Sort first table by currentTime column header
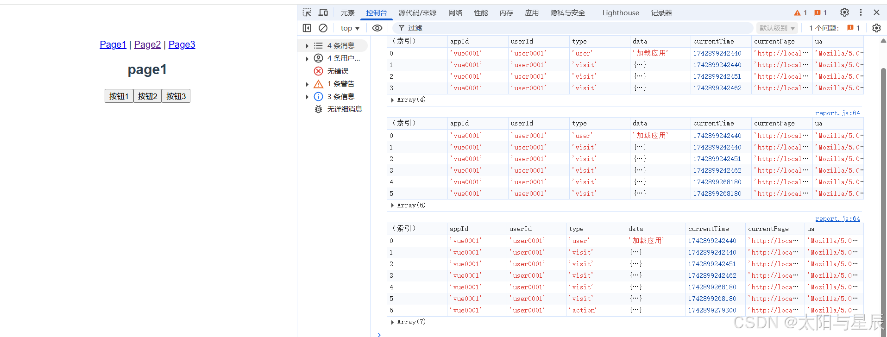The image size is (887, 337). (721, 41)
